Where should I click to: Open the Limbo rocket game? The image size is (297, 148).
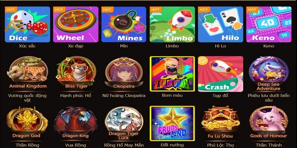172,24
